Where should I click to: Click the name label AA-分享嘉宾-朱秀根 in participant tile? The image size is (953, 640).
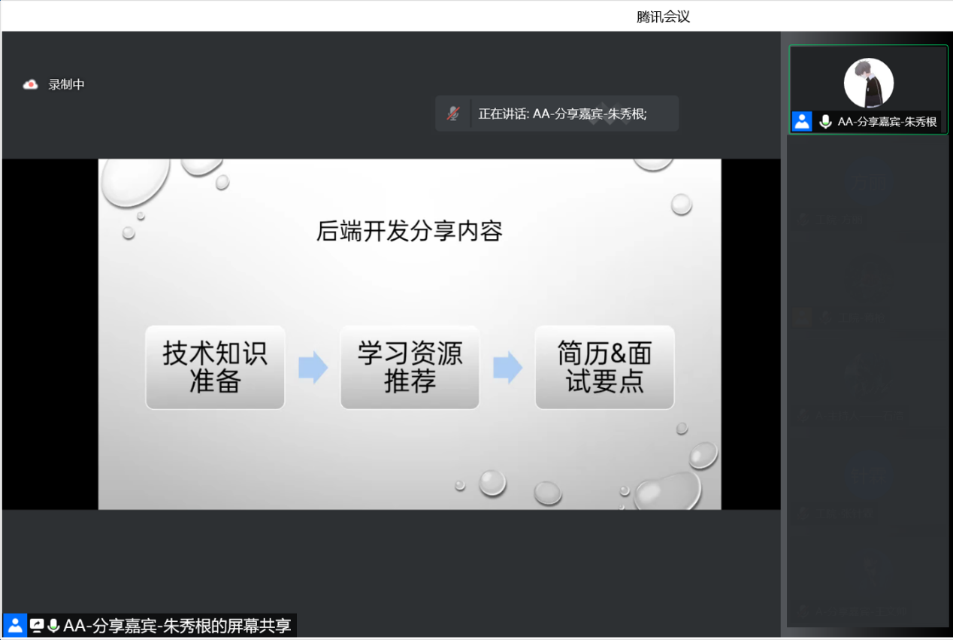tap(887, 122)
